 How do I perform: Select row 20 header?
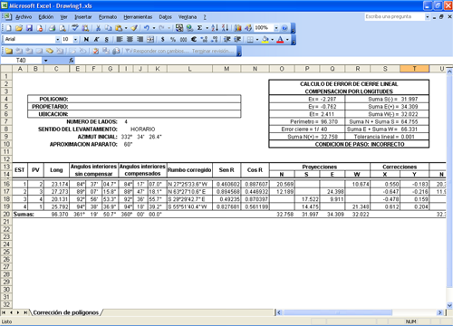click(6, 214)
